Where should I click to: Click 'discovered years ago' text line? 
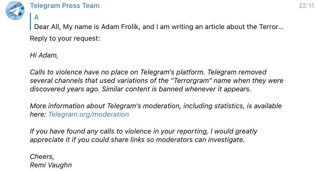click(140, 89)
